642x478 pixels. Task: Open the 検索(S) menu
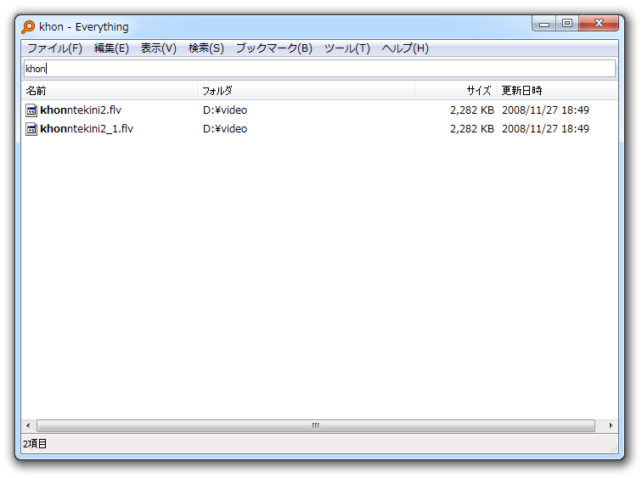coord(206,48)
